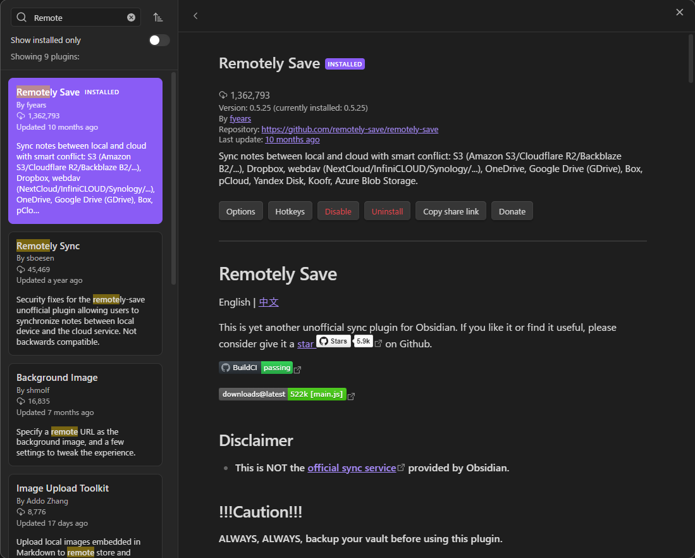The width and height of the screenshot is (695, 558).
Task: Click "By Addo Zhang" author text
Action: tap(42, 501)
